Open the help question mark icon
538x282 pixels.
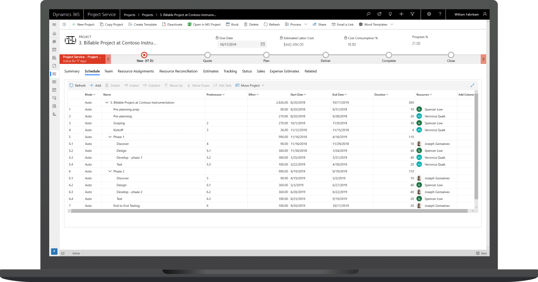click(x=440, y=14)
